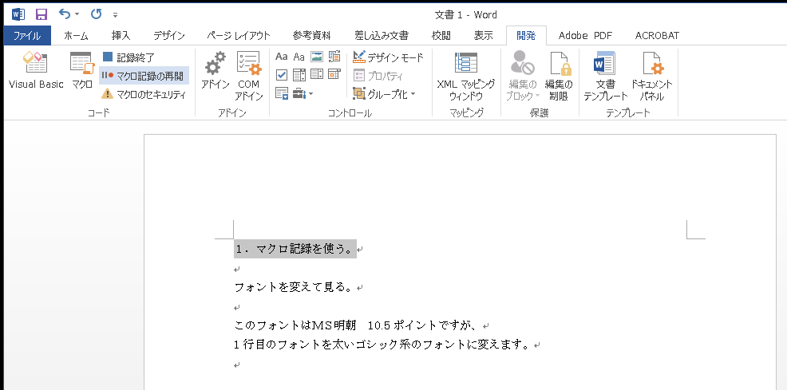Viewport: 787px width, 390px height.
Task: Click the line 'このフォントはMS明朝 10.5 ポイントですが、'
Action: [x=355, y=325]
